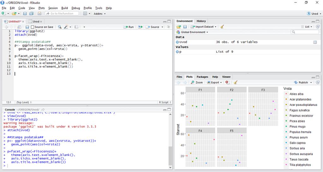Refresh the current plot in Plots pane
323x172 pixels.
[318, 82]
